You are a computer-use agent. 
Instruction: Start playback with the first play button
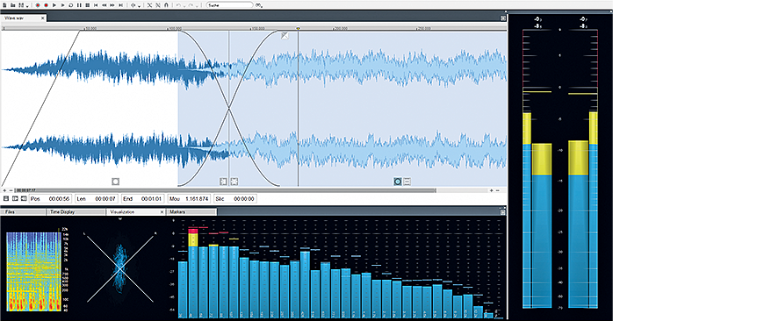(54, 5)
